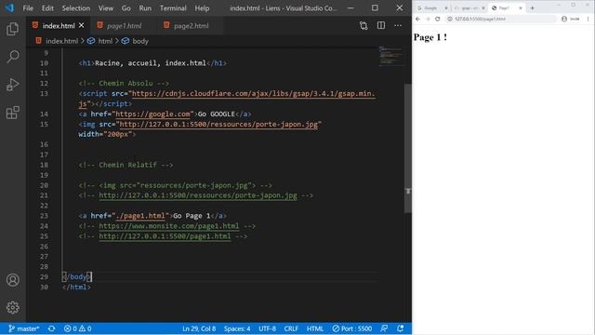Change language mode via HTML
Image resolution: width=595 pixels, height=335 pixels.
(315, 328)
